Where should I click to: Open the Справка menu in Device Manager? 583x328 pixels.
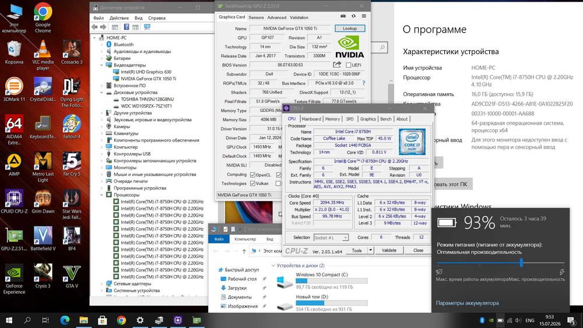pos(156,18)
